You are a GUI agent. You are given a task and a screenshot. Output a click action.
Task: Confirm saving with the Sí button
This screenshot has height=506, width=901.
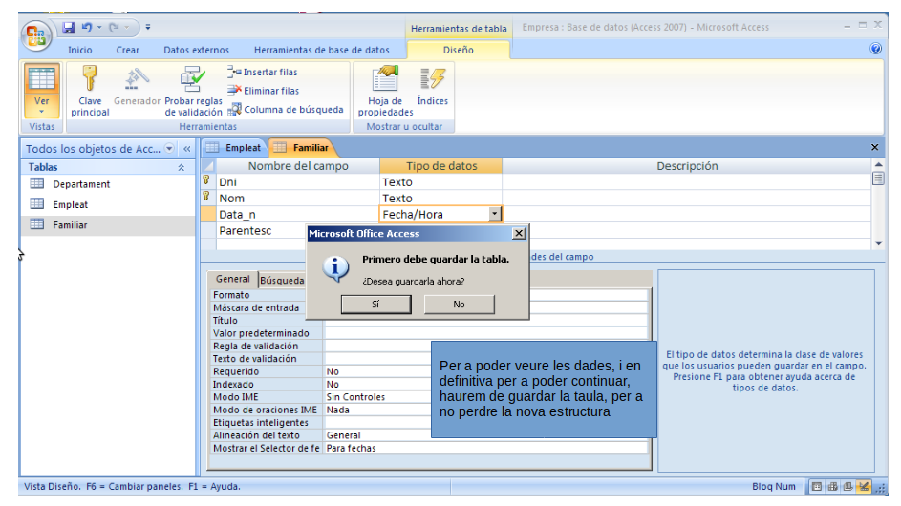tap(375, 305)
